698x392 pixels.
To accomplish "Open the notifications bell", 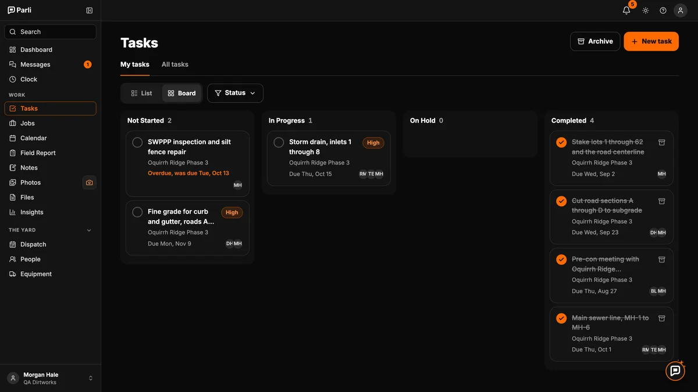I will tap(626, 10).
